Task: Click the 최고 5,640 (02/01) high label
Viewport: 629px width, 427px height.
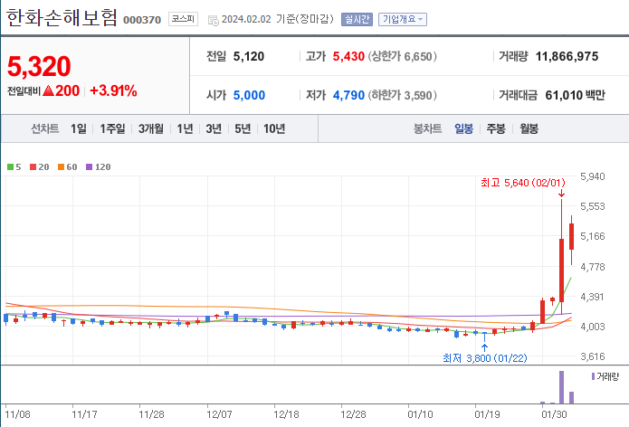Action: tap(523, 183)
